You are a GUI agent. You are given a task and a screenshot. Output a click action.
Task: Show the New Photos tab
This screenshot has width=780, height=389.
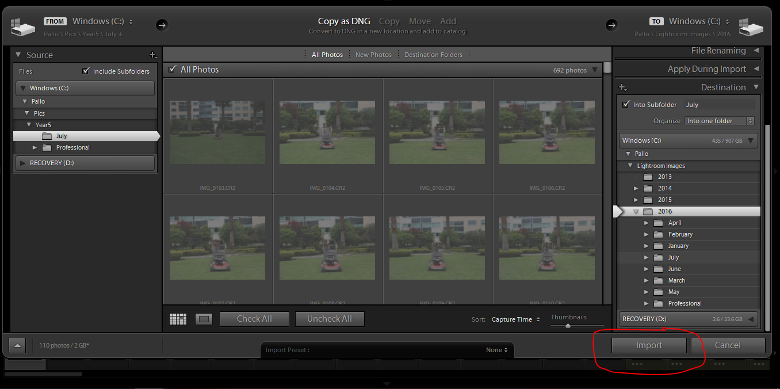click(373, 55)
